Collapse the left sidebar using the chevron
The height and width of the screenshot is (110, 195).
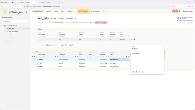[x=27, y=12]
